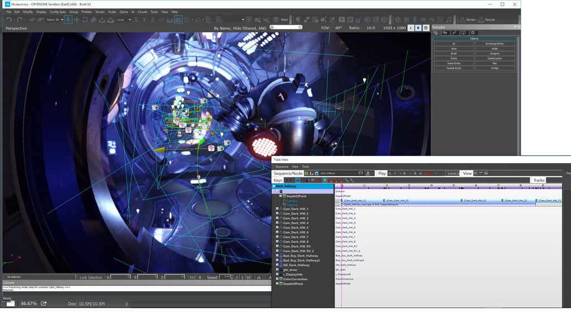
Task: Click the Speed value field
Action: [225, 277]
